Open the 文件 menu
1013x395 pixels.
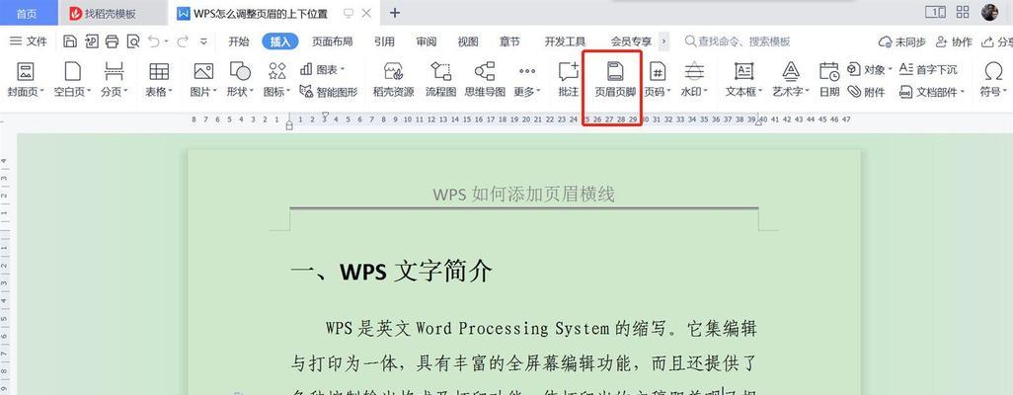[29, 41]
